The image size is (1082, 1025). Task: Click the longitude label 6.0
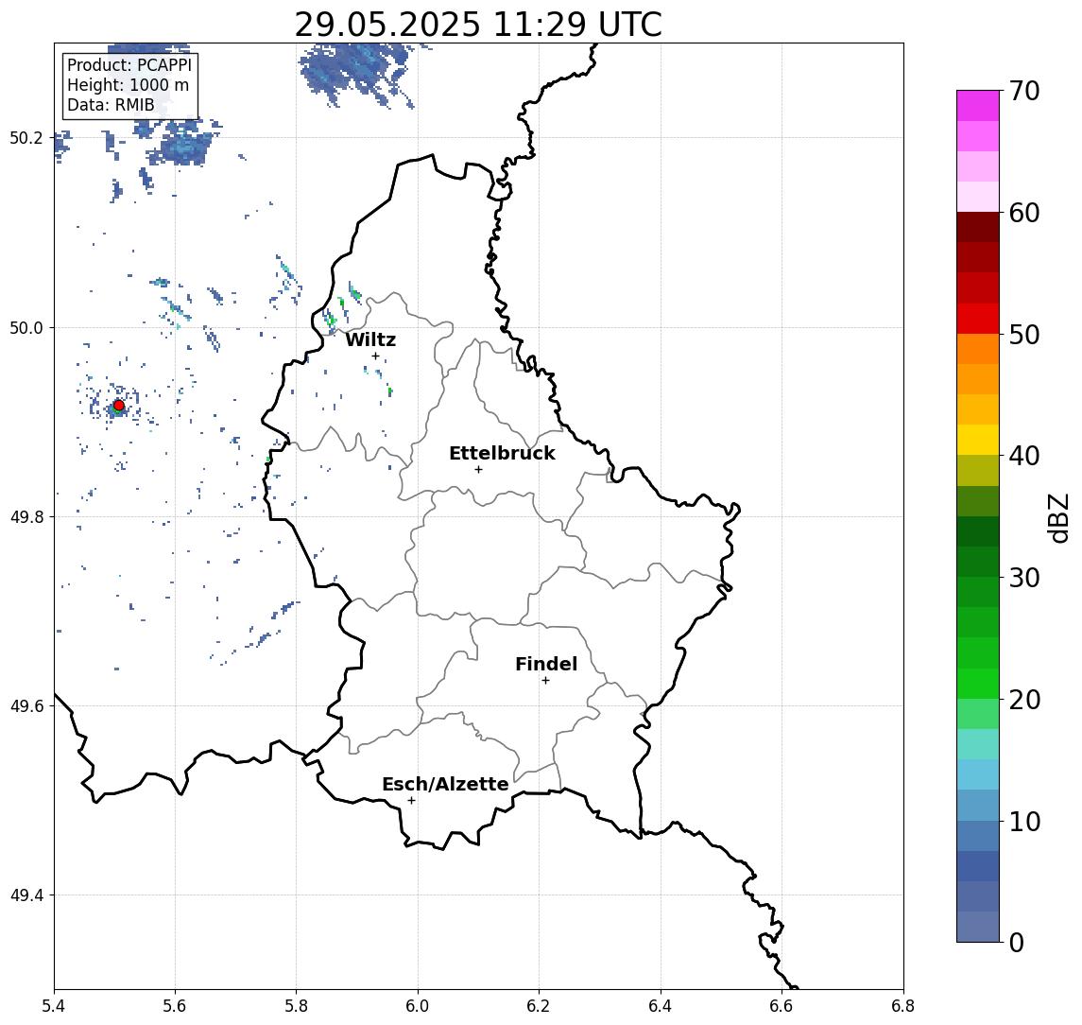pos(418,1006)
